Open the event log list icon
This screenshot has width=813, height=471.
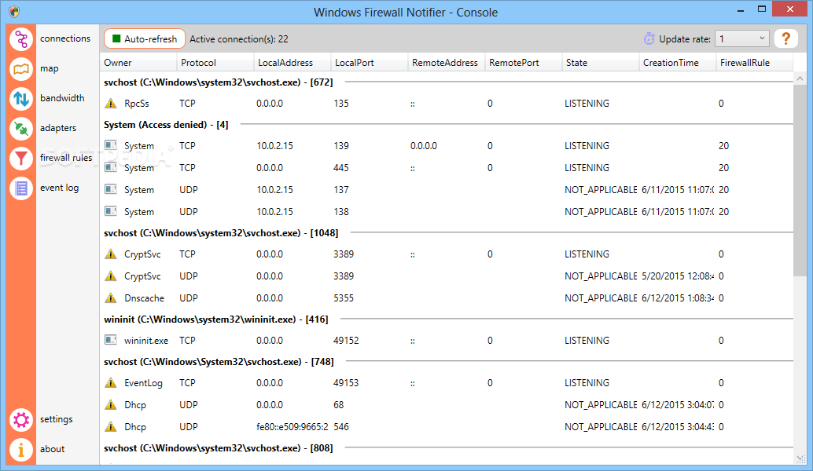click(21, 188)
